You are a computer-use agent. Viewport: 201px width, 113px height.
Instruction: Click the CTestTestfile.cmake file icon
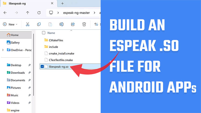[x=46, y=60]
